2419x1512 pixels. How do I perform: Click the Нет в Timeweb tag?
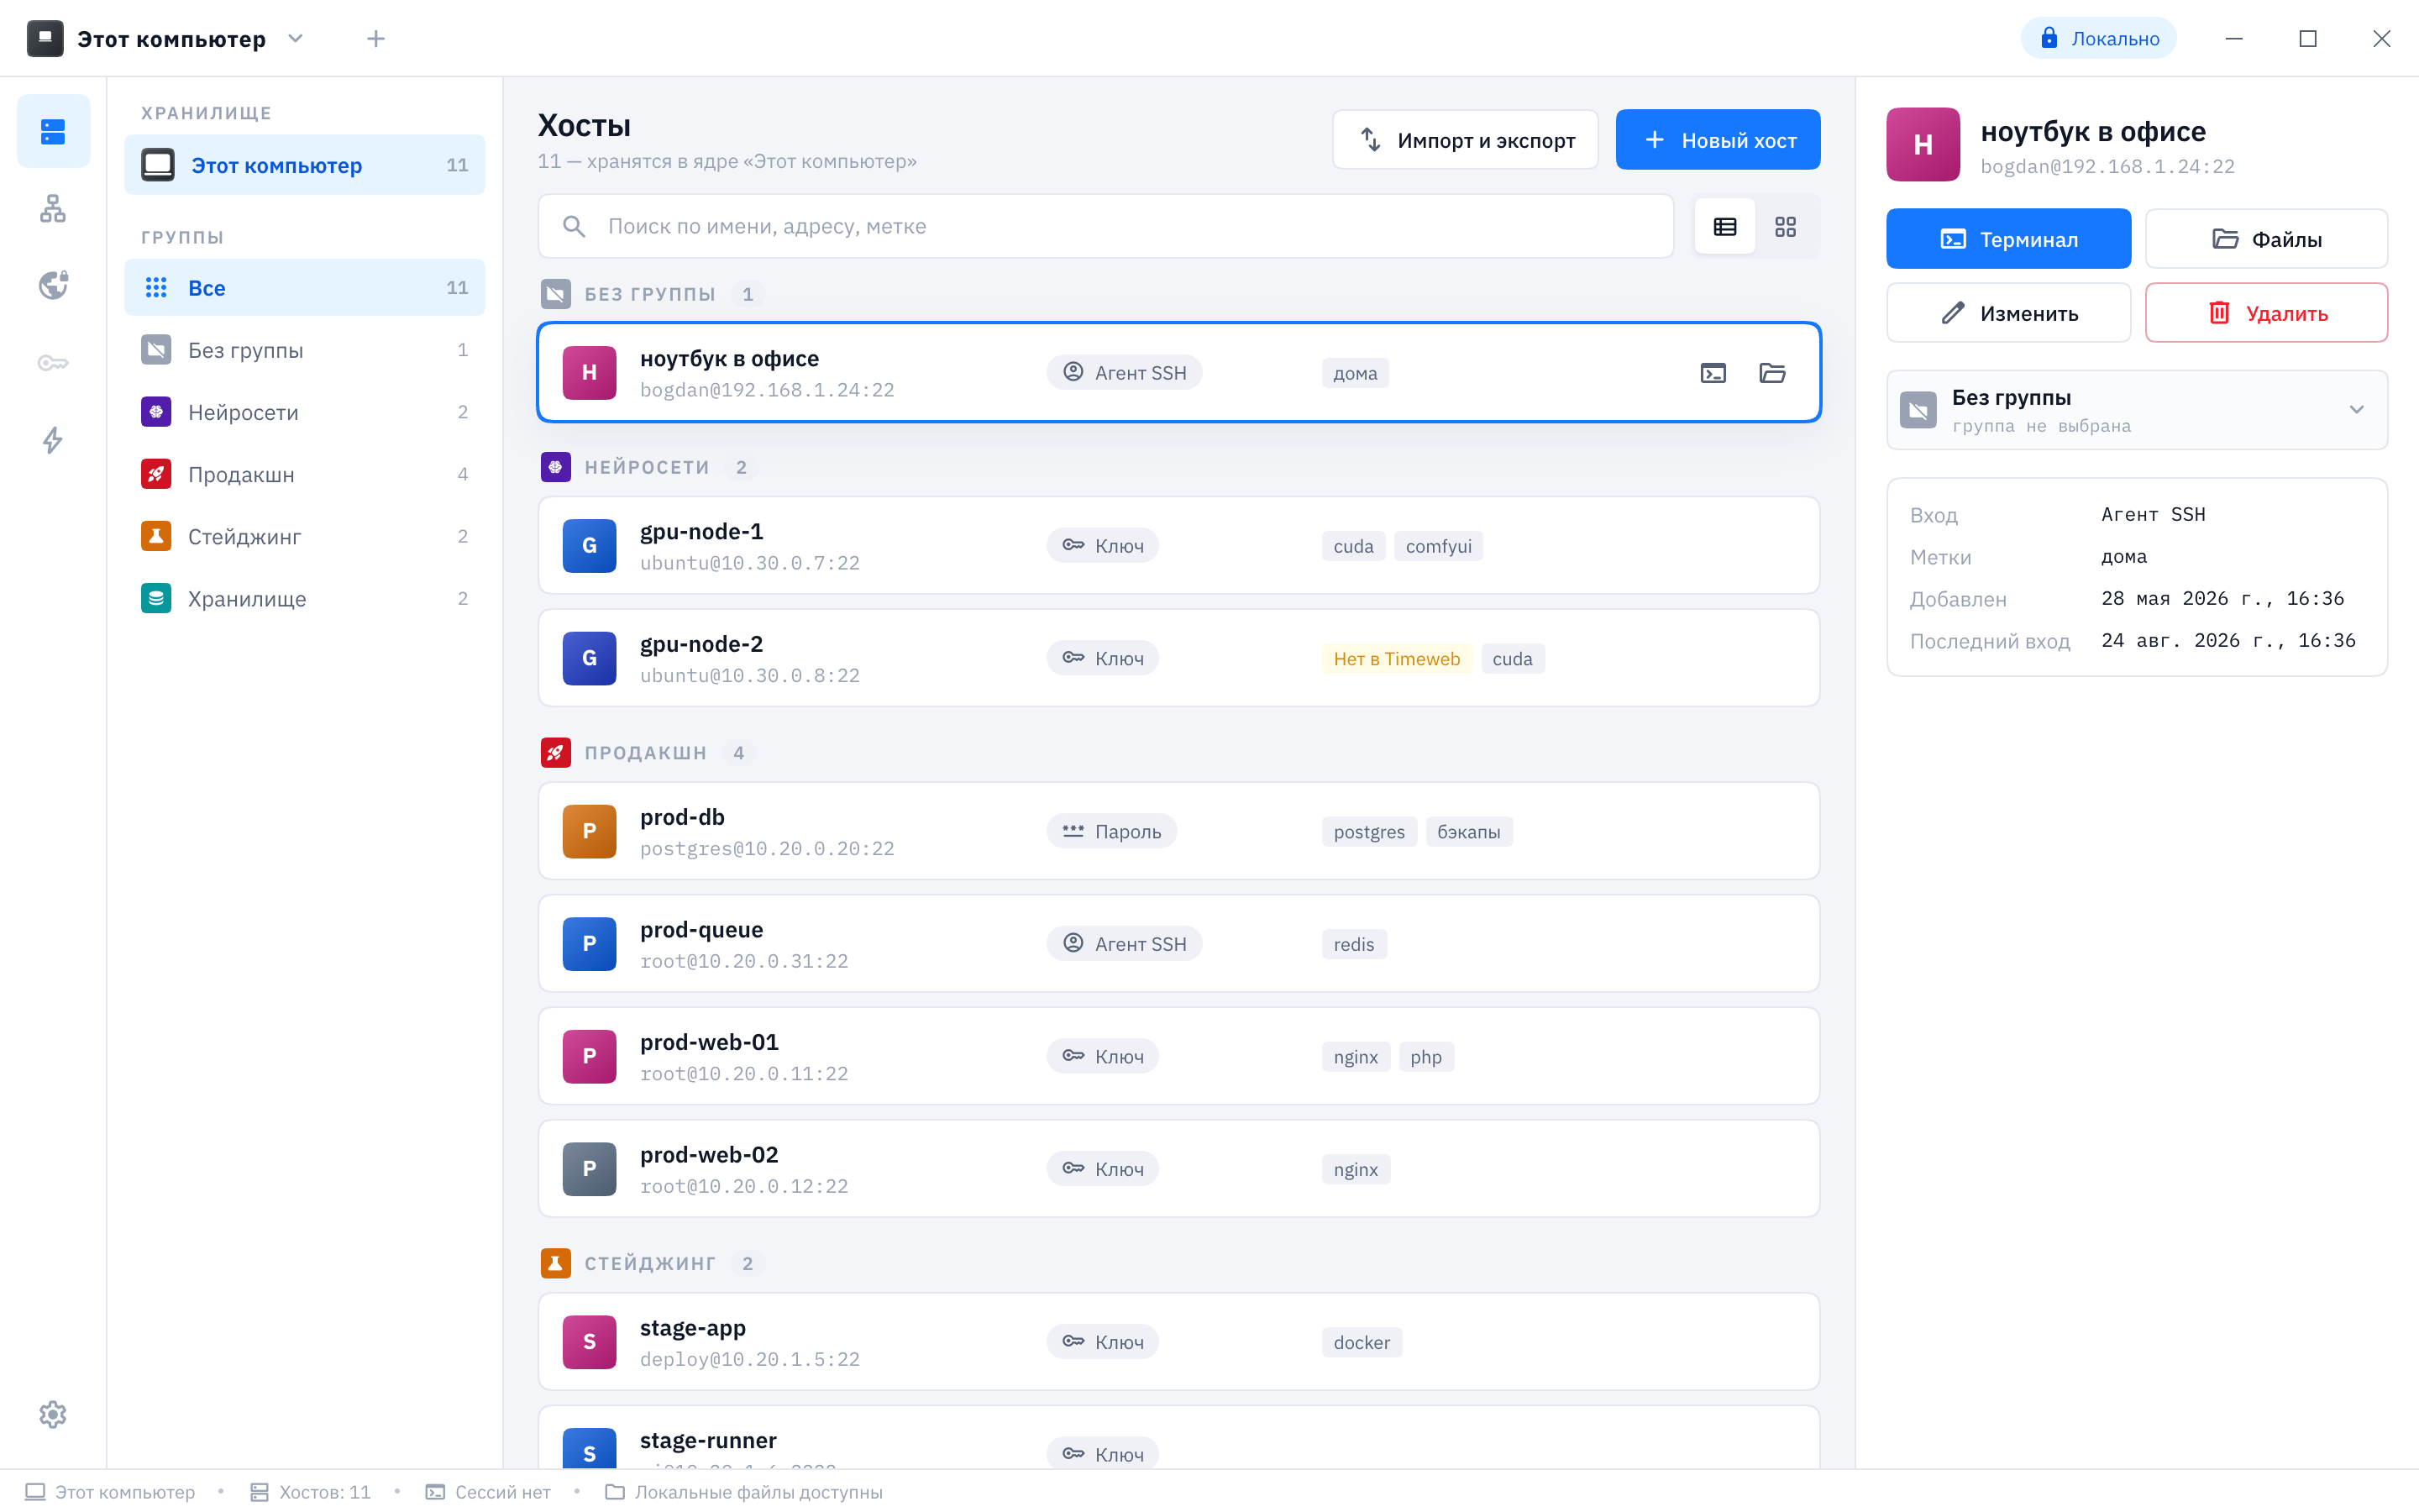(1397, 659)
